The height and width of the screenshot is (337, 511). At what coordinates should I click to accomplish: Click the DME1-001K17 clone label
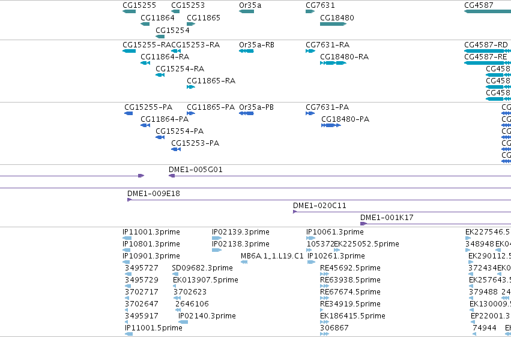point(387,218)
